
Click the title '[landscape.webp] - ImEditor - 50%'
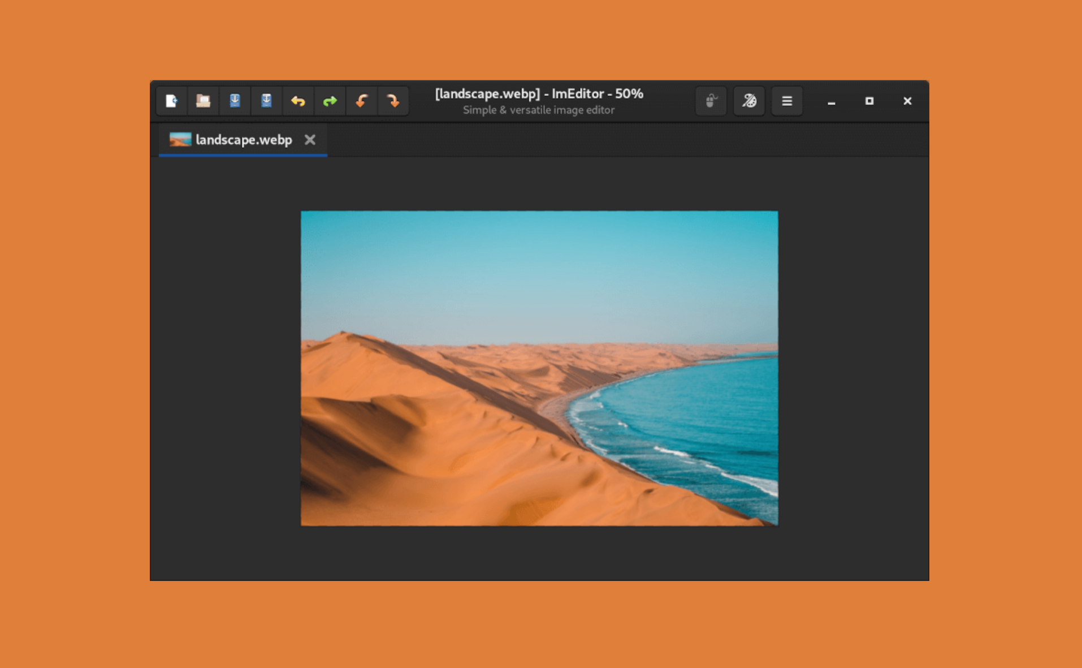(539, 94)
